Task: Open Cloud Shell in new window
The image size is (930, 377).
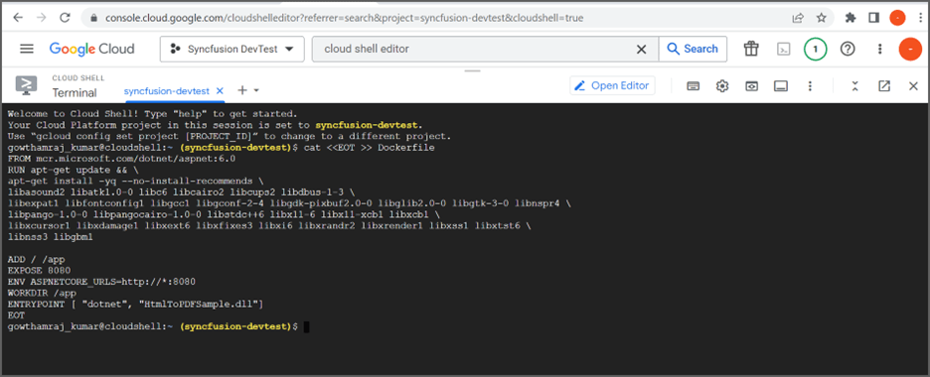Action: 884,86
